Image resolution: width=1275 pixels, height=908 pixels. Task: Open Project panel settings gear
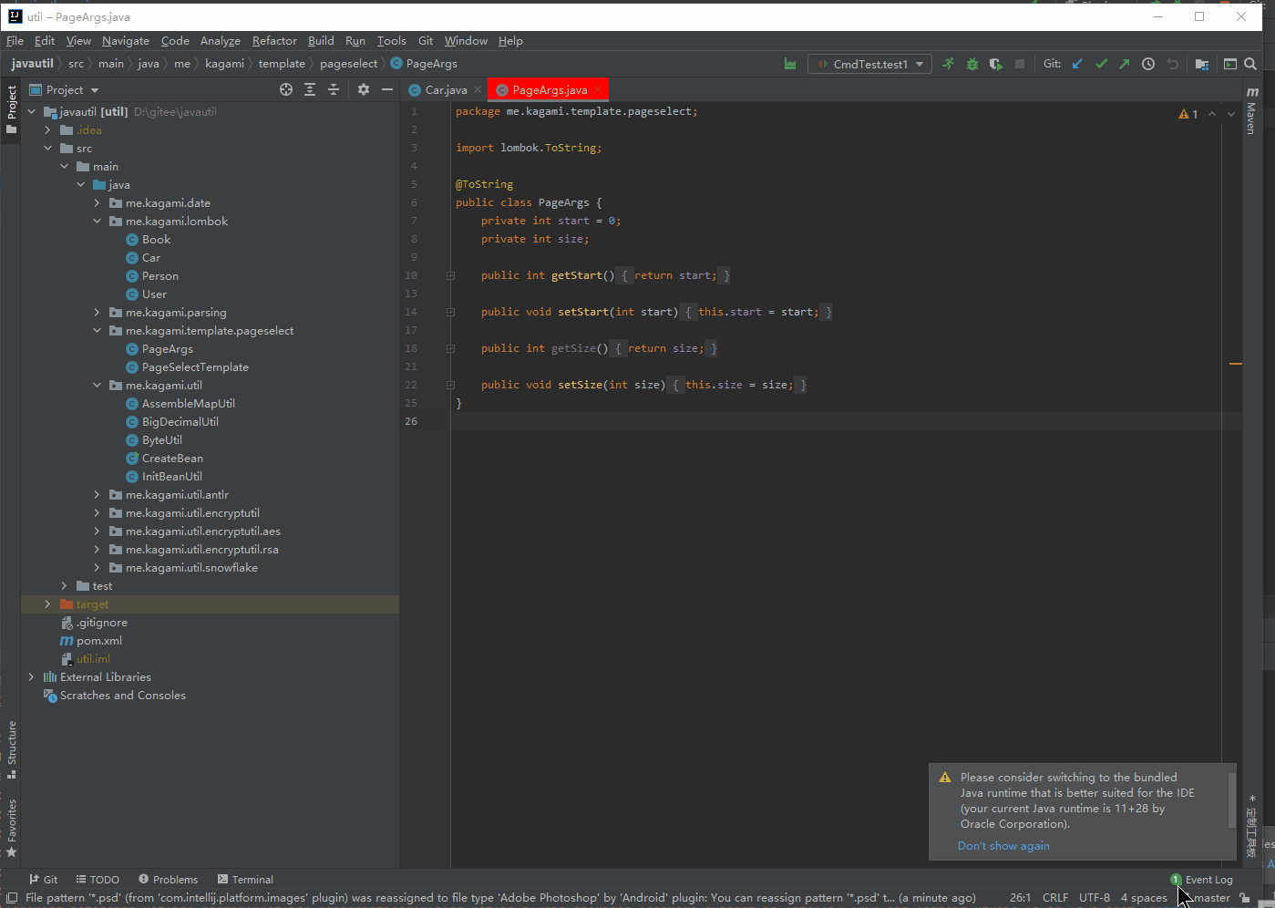coord(363,89)
